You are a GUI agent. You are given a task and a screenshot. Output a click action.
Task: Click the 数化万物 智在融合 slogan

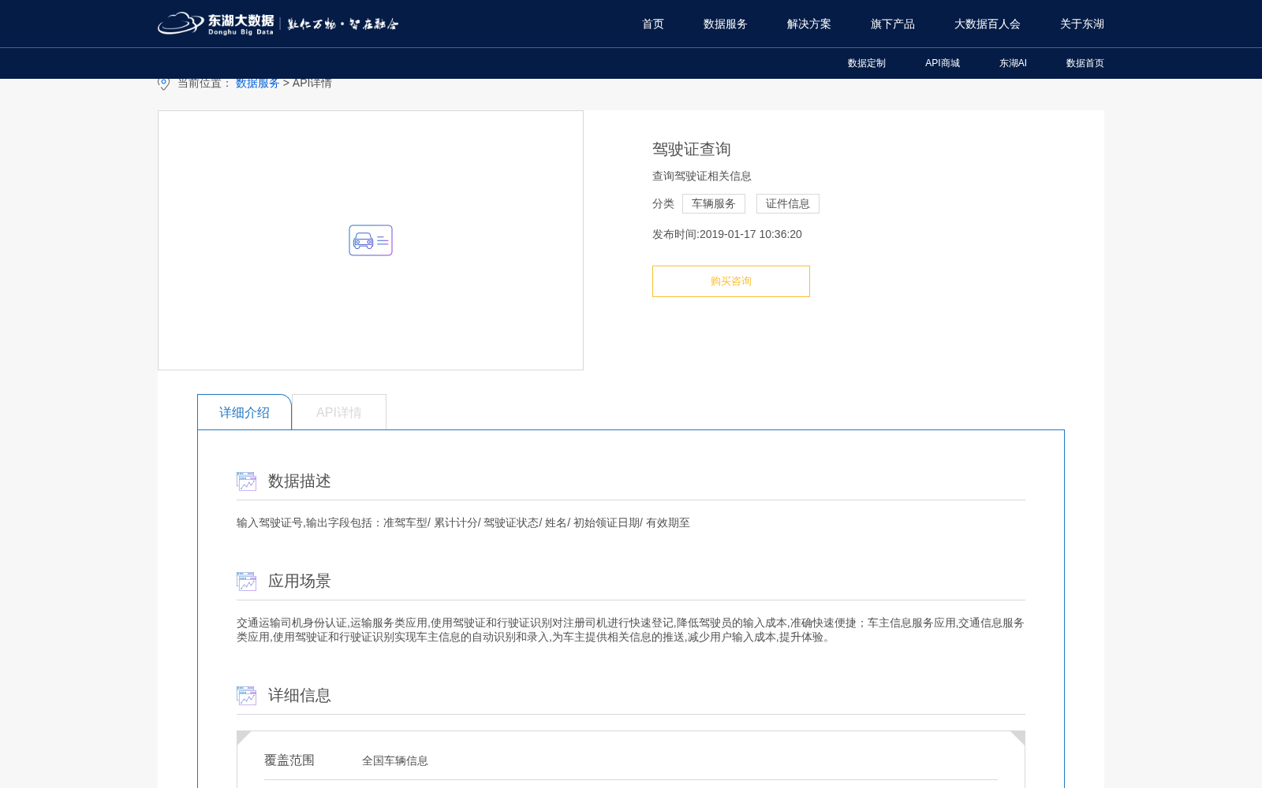(x=343, y=24)
